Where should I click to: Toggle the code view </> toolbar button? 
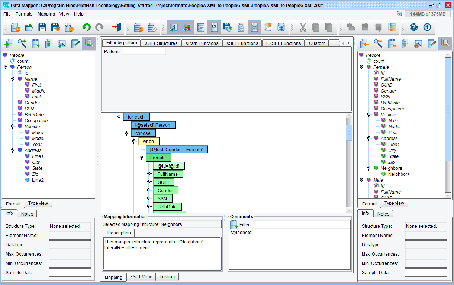(214, 27)
